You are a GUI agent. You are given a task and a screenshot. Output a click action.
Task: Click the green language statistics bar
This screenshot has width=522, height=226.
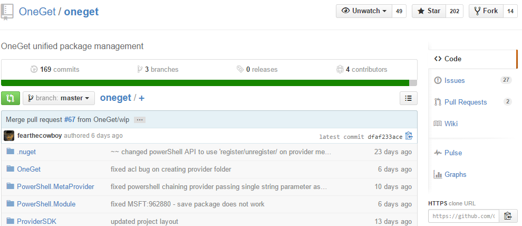(205, 83)
